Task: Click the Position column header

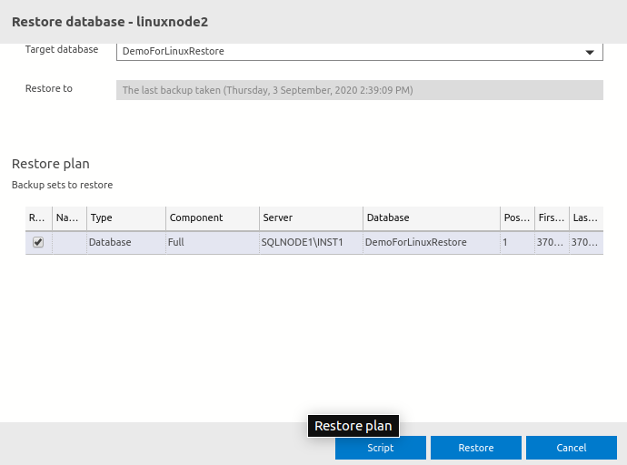Action: [516, 218]
